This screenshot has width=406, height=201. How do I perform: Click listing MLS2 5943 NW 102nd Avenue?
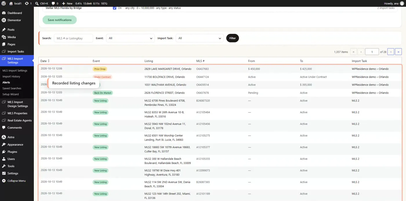pos(165,126)
